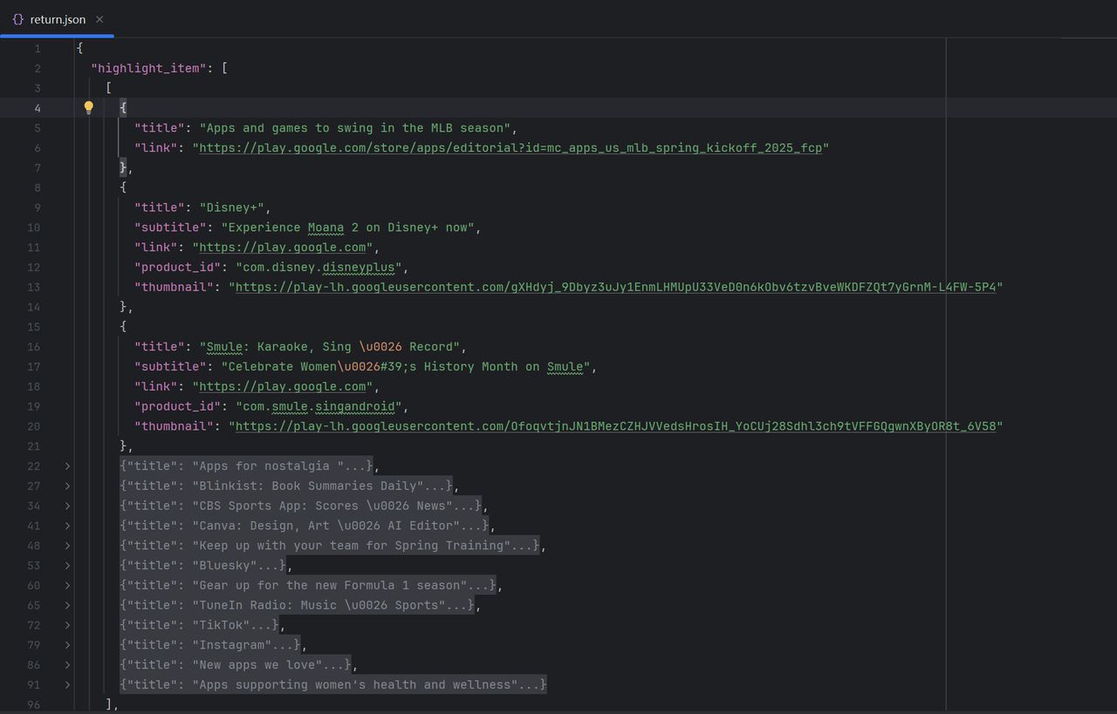The width and height of the screenshot is (1117, 714).
Task: Click line number 13 in the gutter
Action: (x=33, y=287)
